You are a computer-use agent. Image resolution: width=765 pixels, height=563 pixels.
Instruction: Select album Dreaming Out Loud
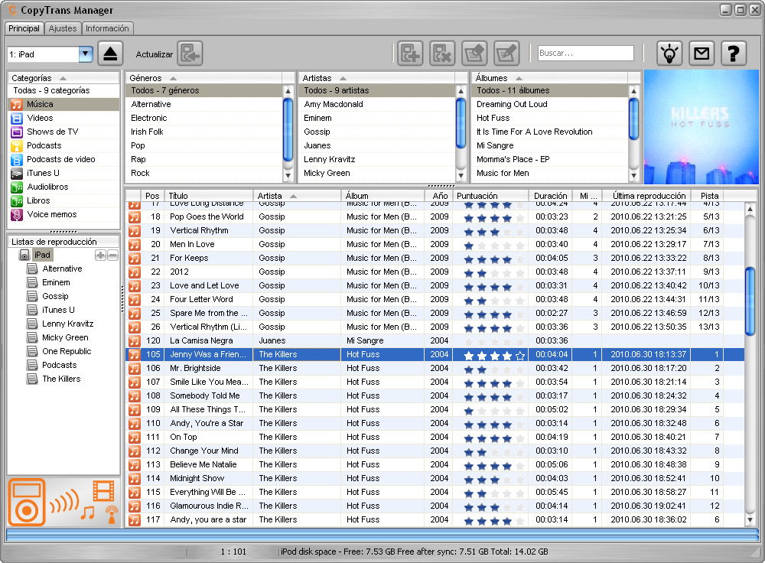[549, 104]
